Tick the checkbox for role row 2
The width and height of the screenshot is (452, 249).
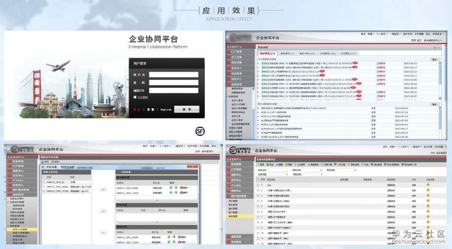pyautogui.click(x=258, y=190)
